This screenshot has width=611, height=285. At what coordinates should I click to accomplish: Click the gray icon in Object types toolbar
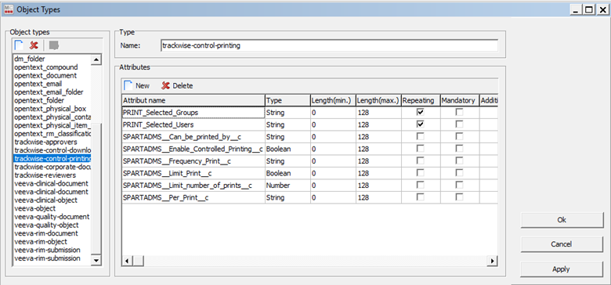[x=54, y=45]
